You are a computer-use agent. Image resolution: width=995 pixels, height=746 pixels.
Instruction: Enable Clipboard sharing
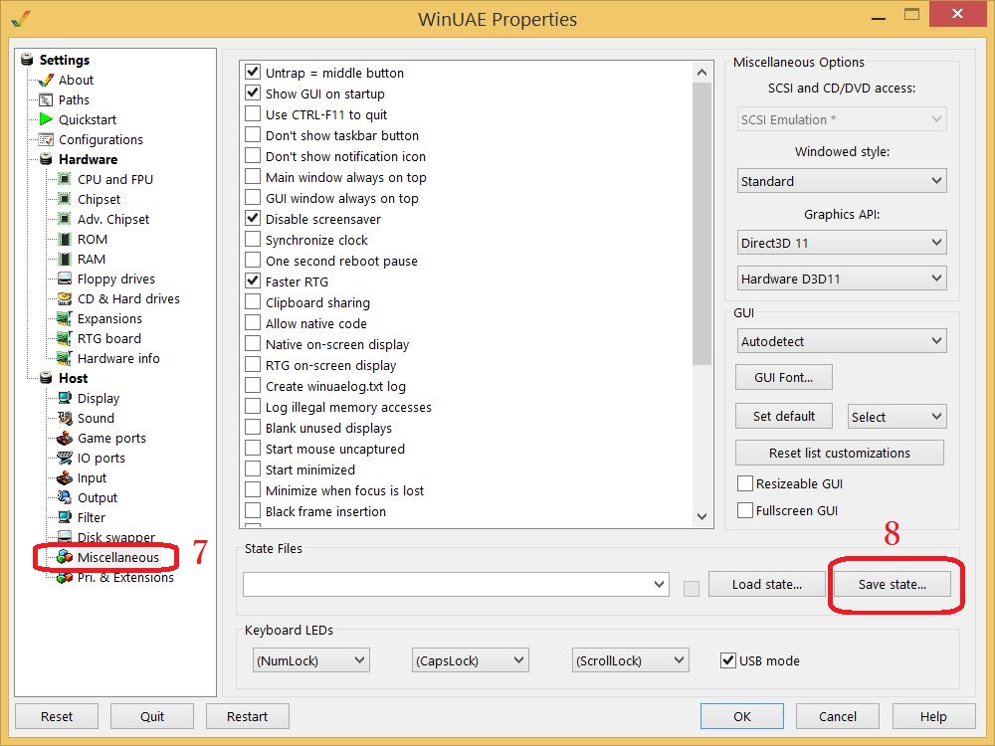point(253,302)
